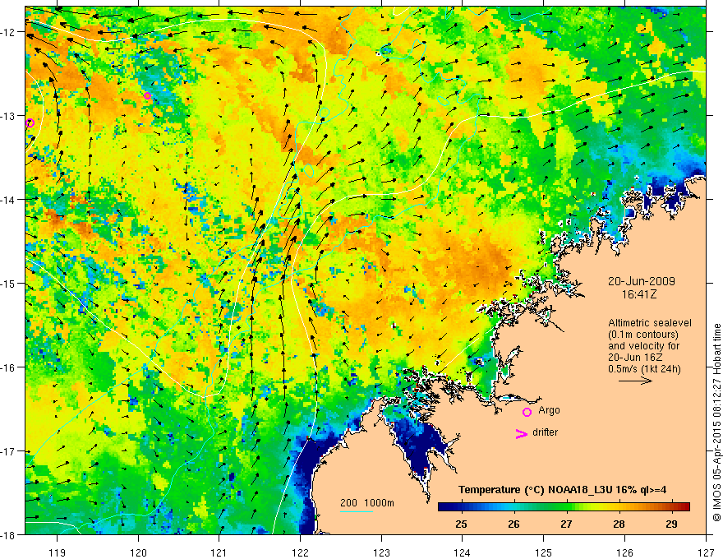Select the Argo float marker near 120E 12.8S
This screenshot has width=723, height=559.
147,96
